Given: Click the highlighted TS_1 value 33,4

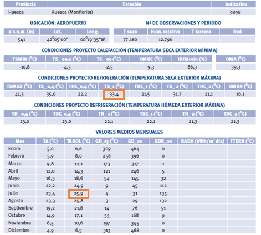Looking at the screenshot, I should [114, 95].
